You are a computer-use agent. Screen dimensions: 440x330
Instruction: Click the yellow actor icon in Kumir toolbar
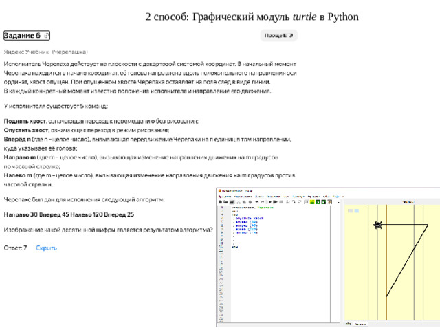coord(312,202)
